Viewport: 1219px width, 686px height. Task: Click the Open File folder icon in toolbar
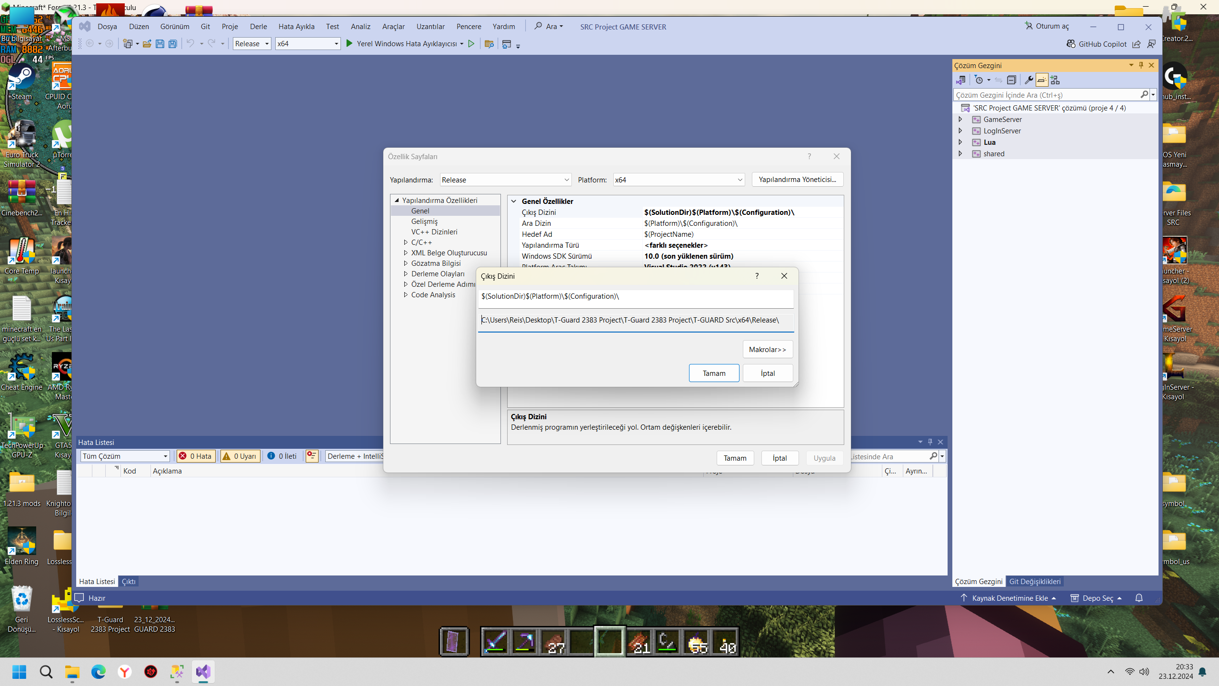147,44
